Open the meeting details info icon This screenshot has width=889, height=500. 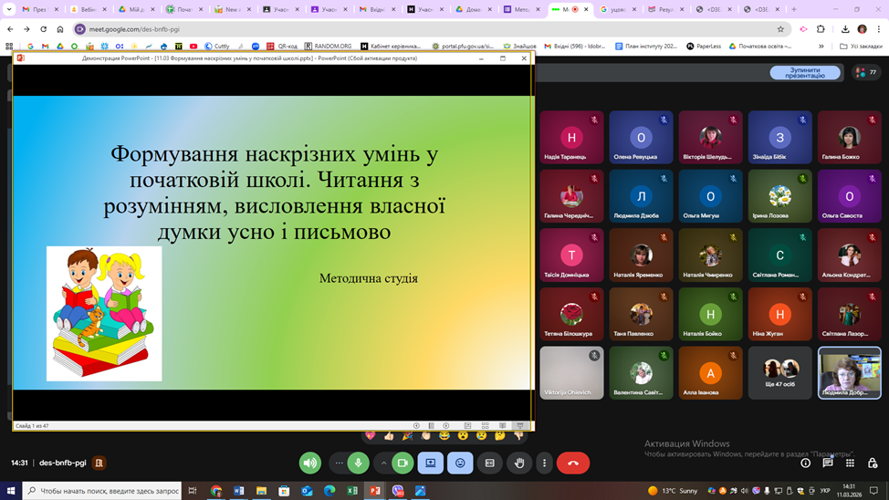click(x=805, y=464)
